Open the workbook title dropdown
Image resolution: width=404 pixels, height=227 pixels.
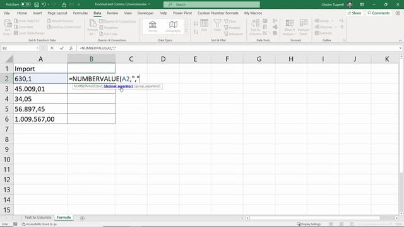tap(149, 4)
